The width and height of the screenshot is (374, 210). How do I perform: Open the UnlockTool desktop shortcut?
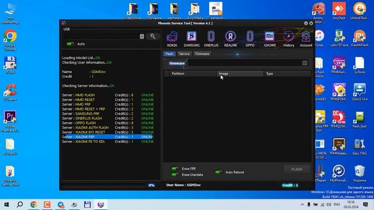pos(359,11)
